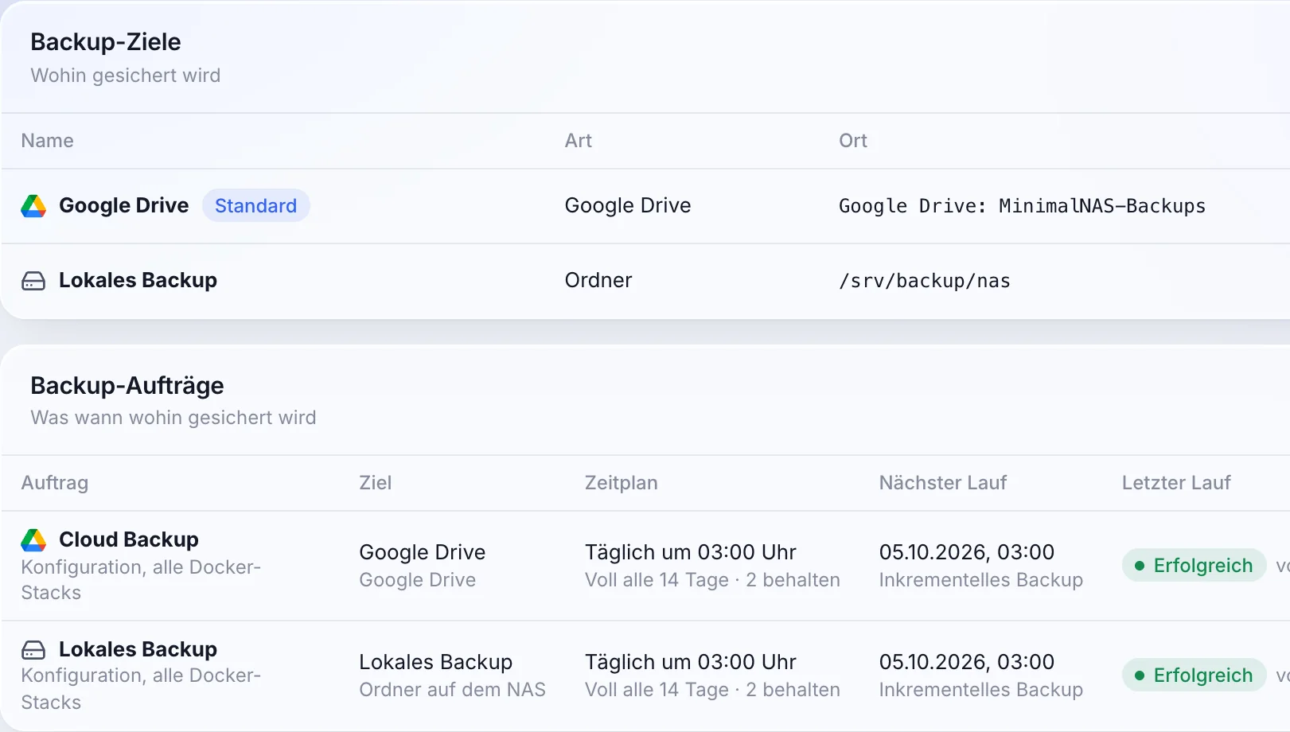Click '05.10.2026, 03:00' in the Cloud Backup row
This screenshot has height=732, width=1290.
[x=967, y=552]
